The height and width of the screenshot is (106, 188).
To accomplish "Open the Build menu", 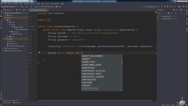I will click(38, 4).
